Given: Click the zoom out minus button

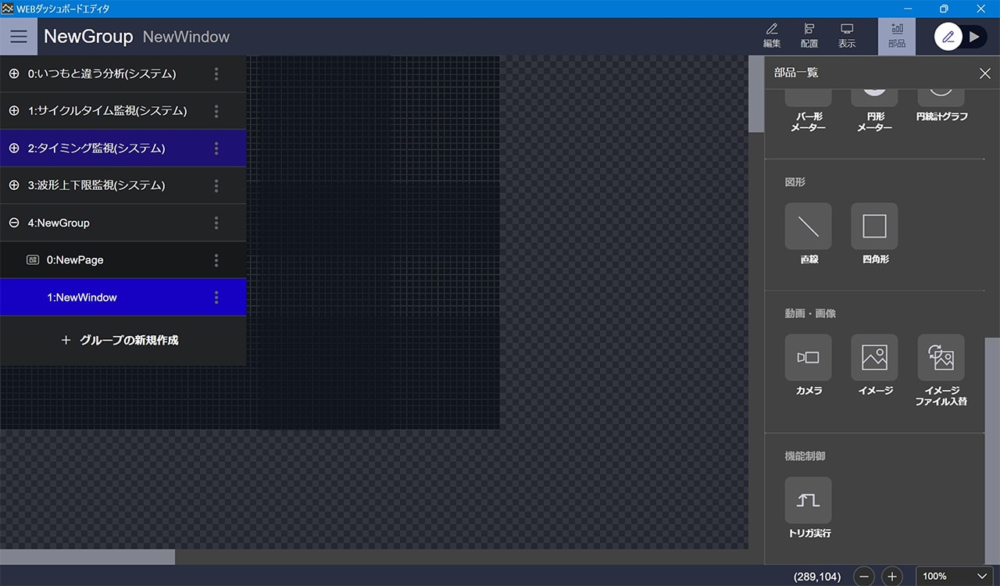Looking at the screenshot, I should click(864, 577).
